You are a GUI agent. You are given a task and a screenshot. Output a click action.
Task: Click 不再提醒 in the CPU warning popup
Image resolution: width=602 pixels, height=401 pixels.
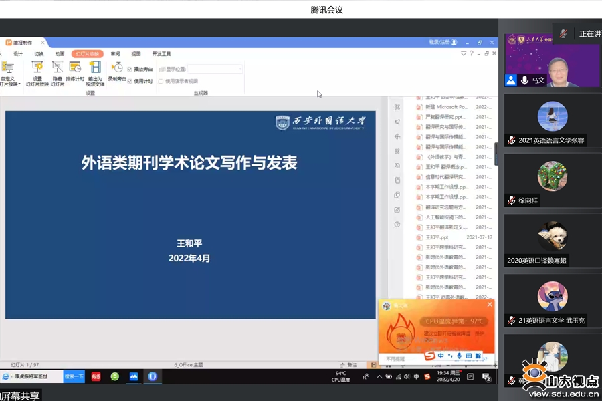click(396, 359)
